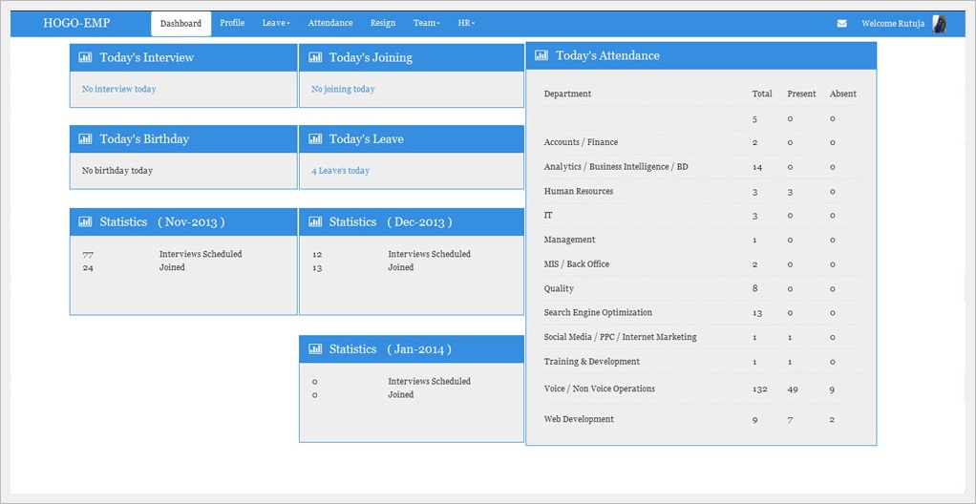The width and height of the screenshot is (976, 504).
Task: Click the Today's Birthday chart icon
Action: point(85,139)
